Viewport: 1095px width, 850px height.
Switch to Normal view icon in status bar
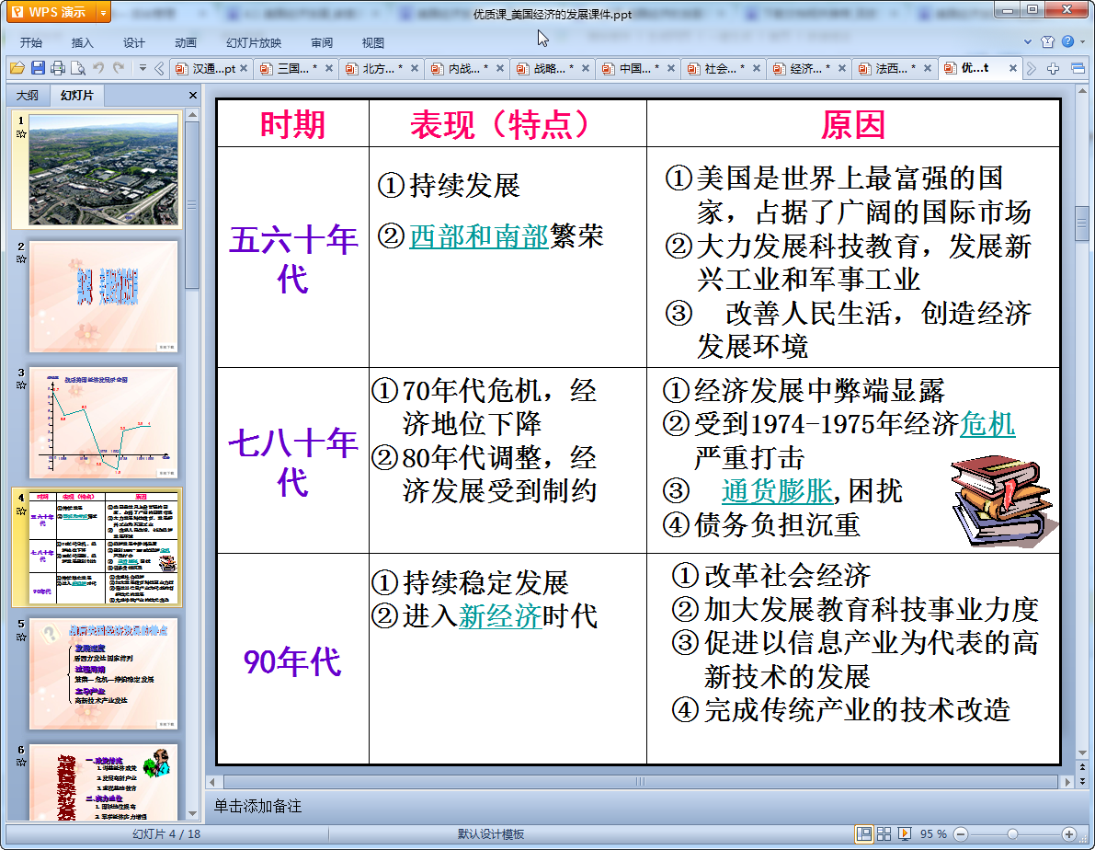point(864,834)
